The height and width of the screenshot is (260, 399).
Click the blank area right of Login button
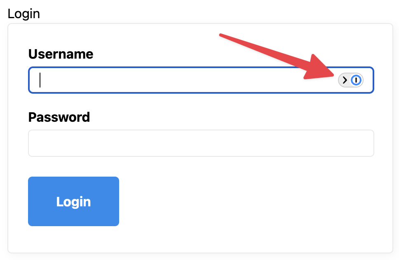click(247, 201)
